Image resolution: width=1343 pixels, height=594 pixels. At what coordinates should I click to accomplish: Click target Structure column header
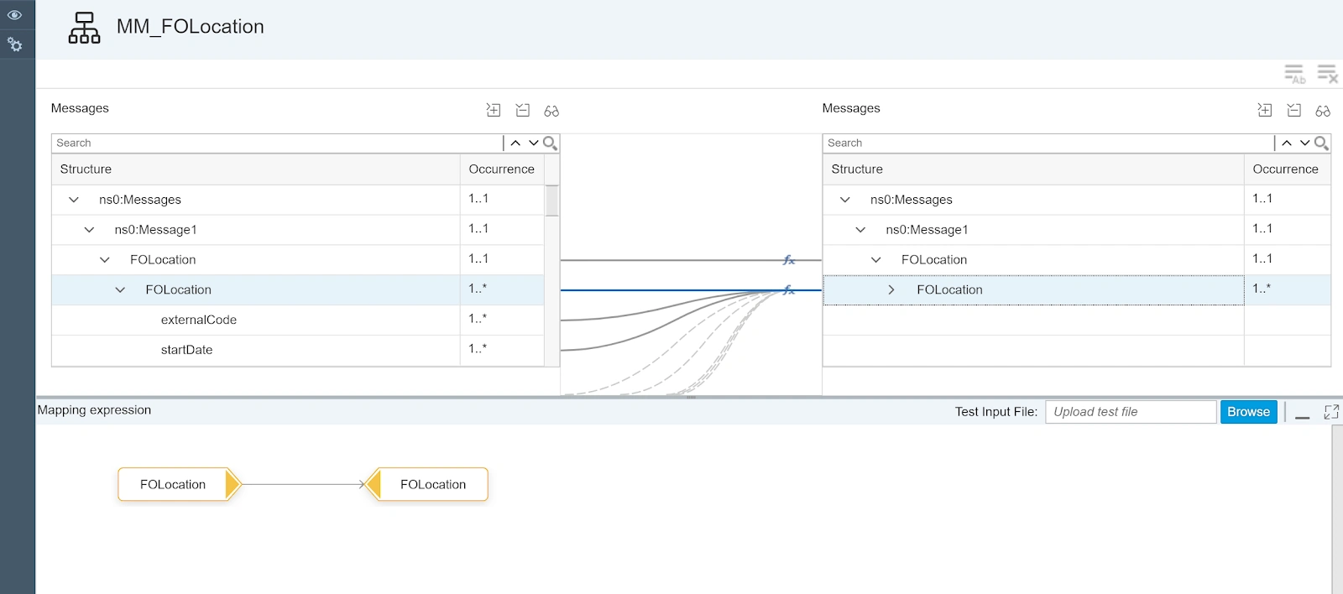point(1033,169)
